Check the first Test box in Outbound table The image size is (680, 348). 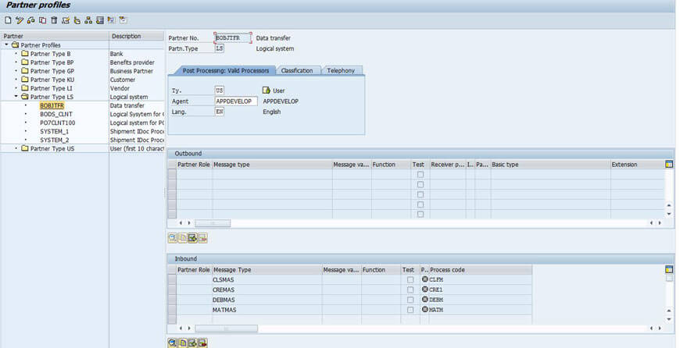coord(421,175)
